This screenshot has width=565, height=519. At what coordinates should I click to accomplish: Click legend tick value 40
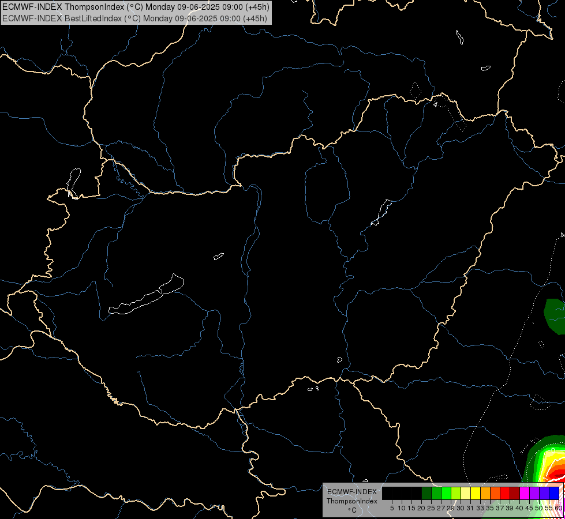(x=519, y=508)
